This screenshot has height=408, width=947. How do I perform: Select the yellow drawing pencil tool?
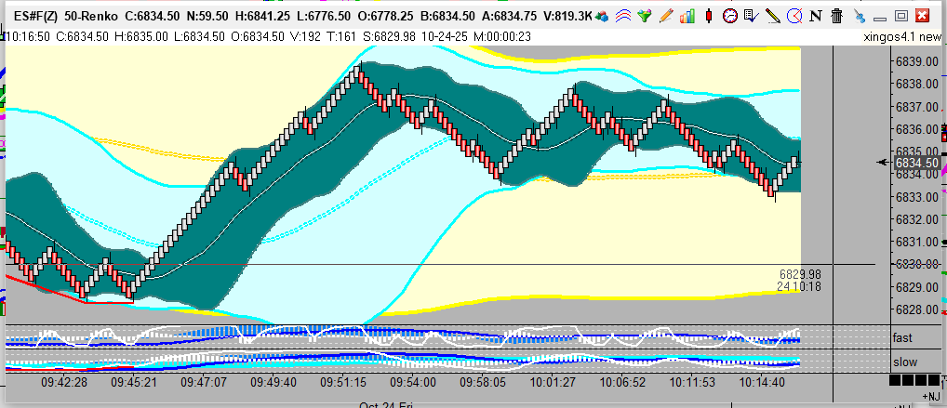(773, 16)
